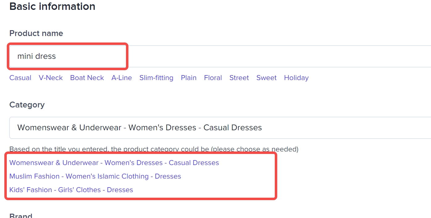Screen dimensions: 431x218
Task: Add the Holiday keyword tag
Action: (296, 78)
